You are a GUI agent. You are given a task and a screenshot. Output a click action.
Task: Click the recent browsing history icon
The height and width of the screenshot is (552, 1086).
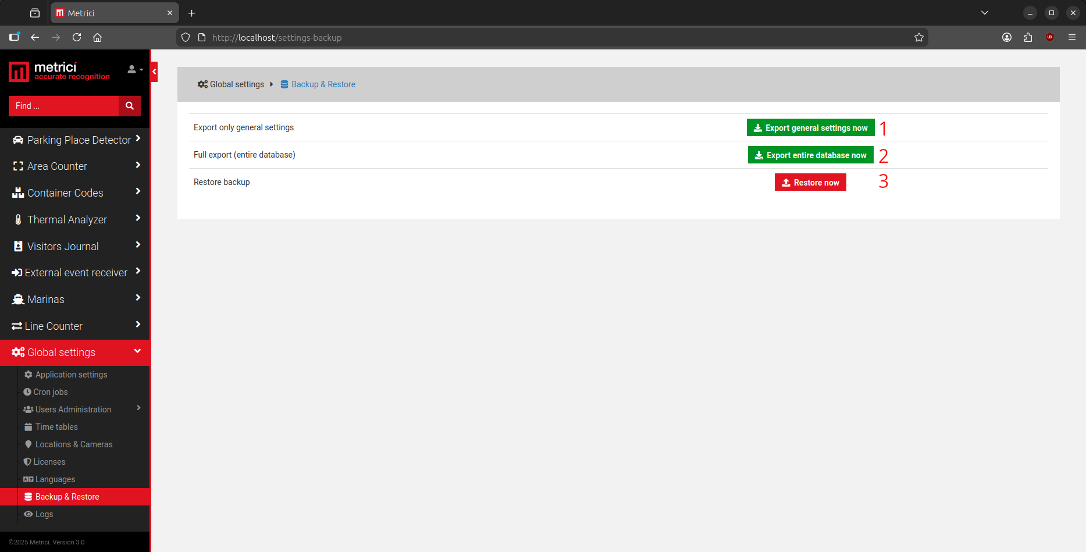click(x=35, y=13)
